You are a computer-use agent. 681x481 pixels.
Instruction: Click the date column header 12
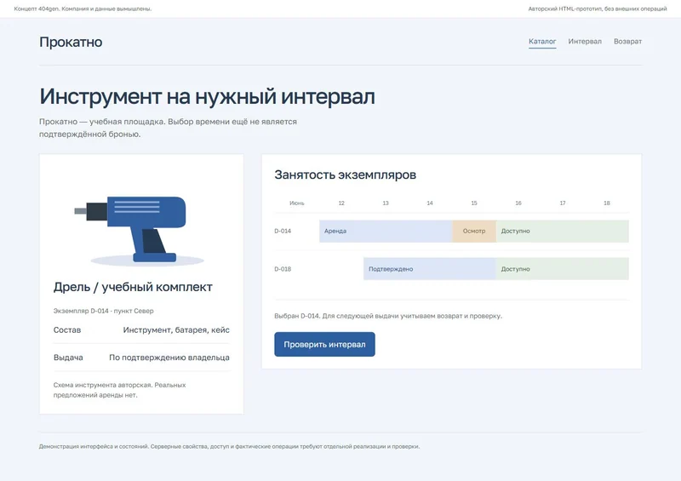click(x=341, y=203)
